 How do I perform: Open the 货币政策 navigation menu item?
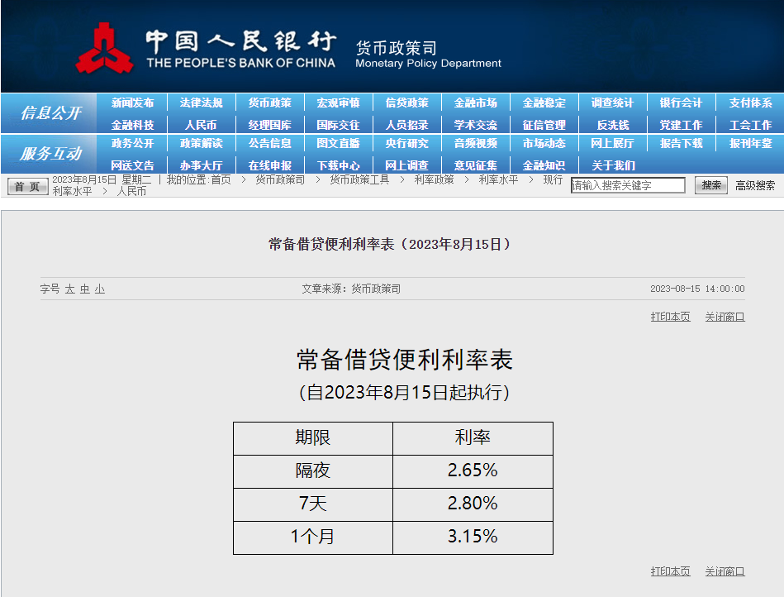[x=269, y=103]
